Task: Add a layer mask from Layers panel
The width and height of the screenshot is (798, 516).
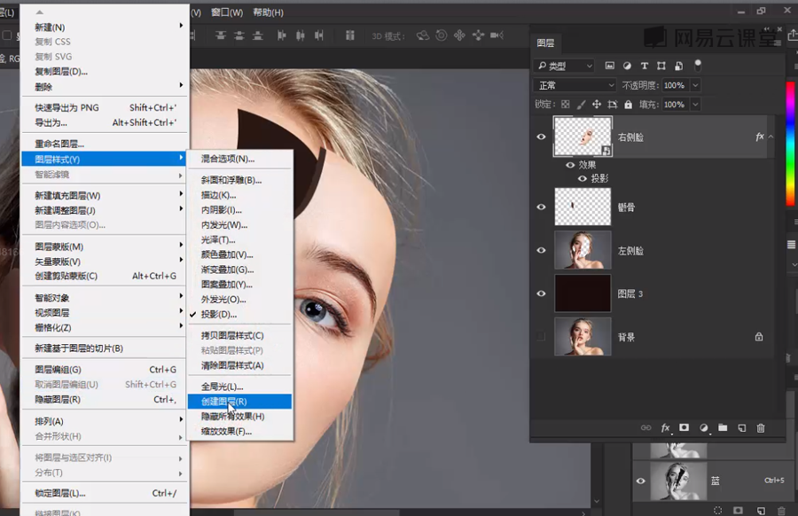Action: [x=685, y=428]
